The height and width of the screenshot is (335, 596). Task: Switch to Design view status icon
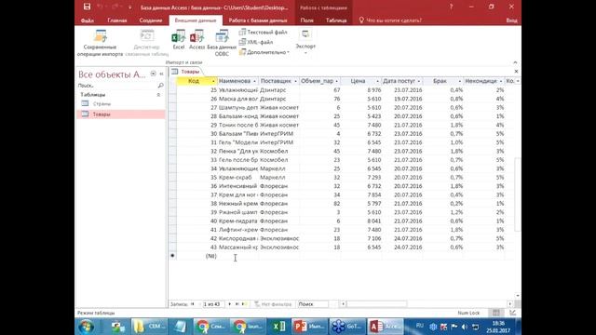pyautogui.click(x=512, y=313)
